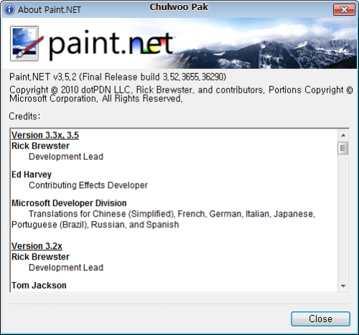The image size is (359, 335).
Task: Click 'Ed Harvey' in the credits
Action: [x=32, y=174]
